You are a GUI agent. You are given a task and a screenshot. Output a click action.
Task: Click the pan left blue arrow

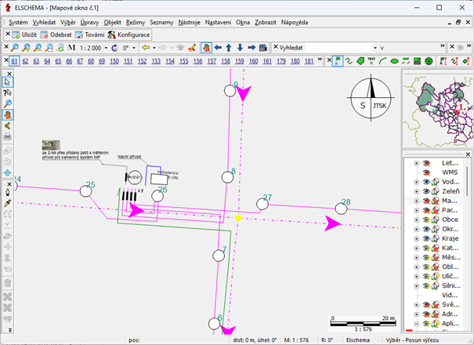[x=217, y=48]
